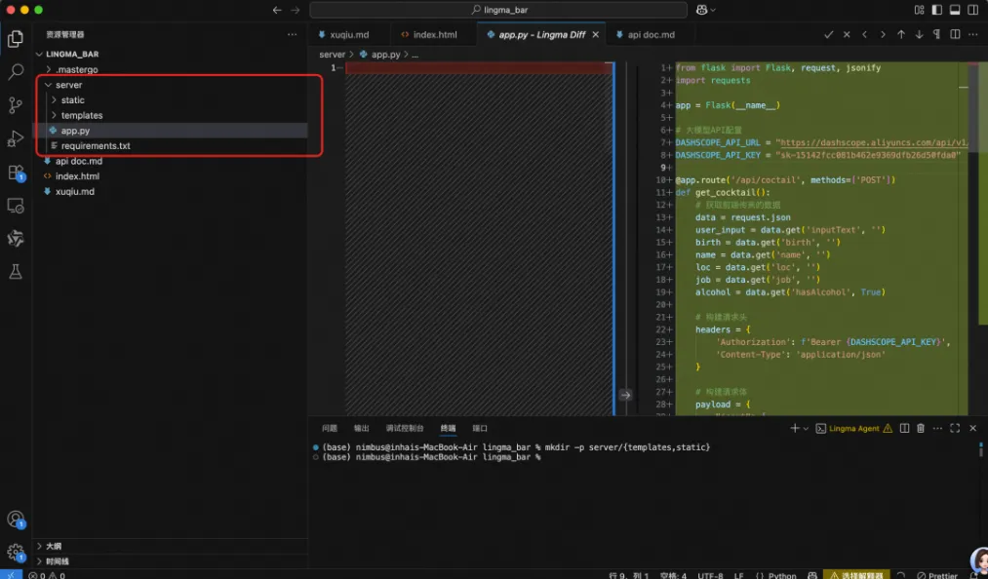This screenshot has width=988, height=579.
Task: Kill terminal with the trash icon
Action: pos(921,428)
